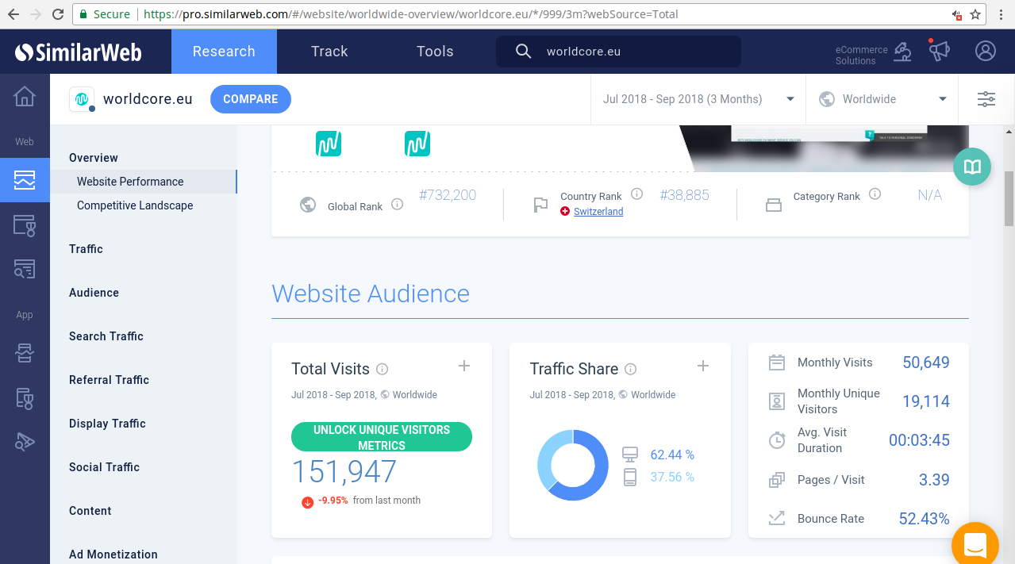Open the date range dropdown Jul 2018 - Sep 2018

tap(698, 99)
